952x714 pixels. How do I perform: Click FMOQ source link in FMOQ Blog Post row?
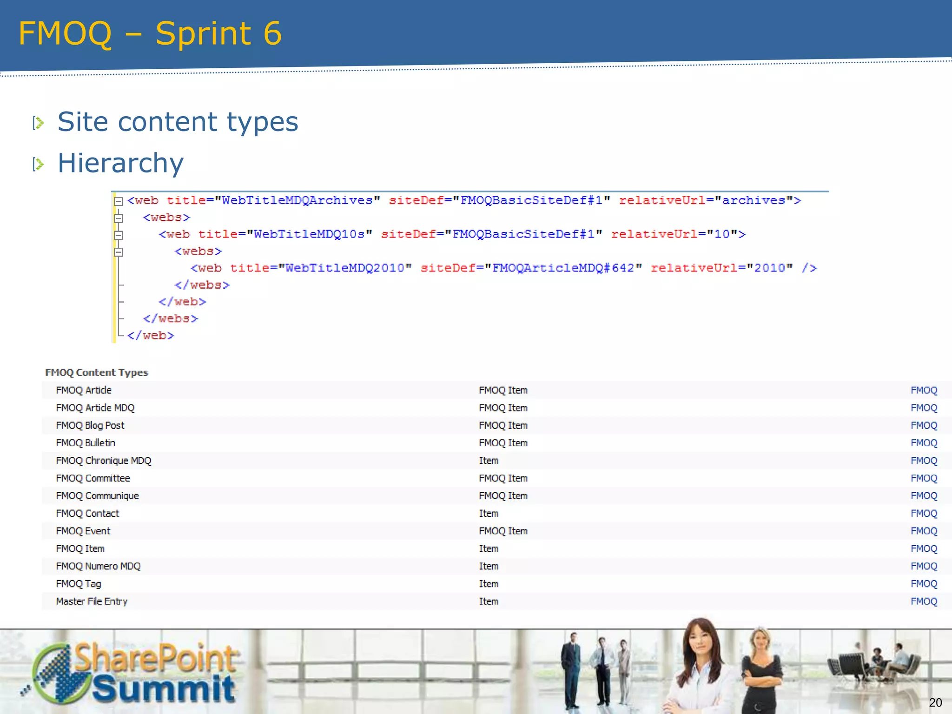point(924,426)
